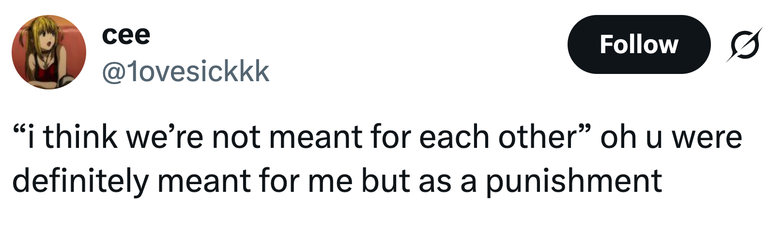Image resolution: width=770 pixels, height=231 pixels.
Task: Click the letter "i" starting the tweet
Action: (x=31, y=137)
